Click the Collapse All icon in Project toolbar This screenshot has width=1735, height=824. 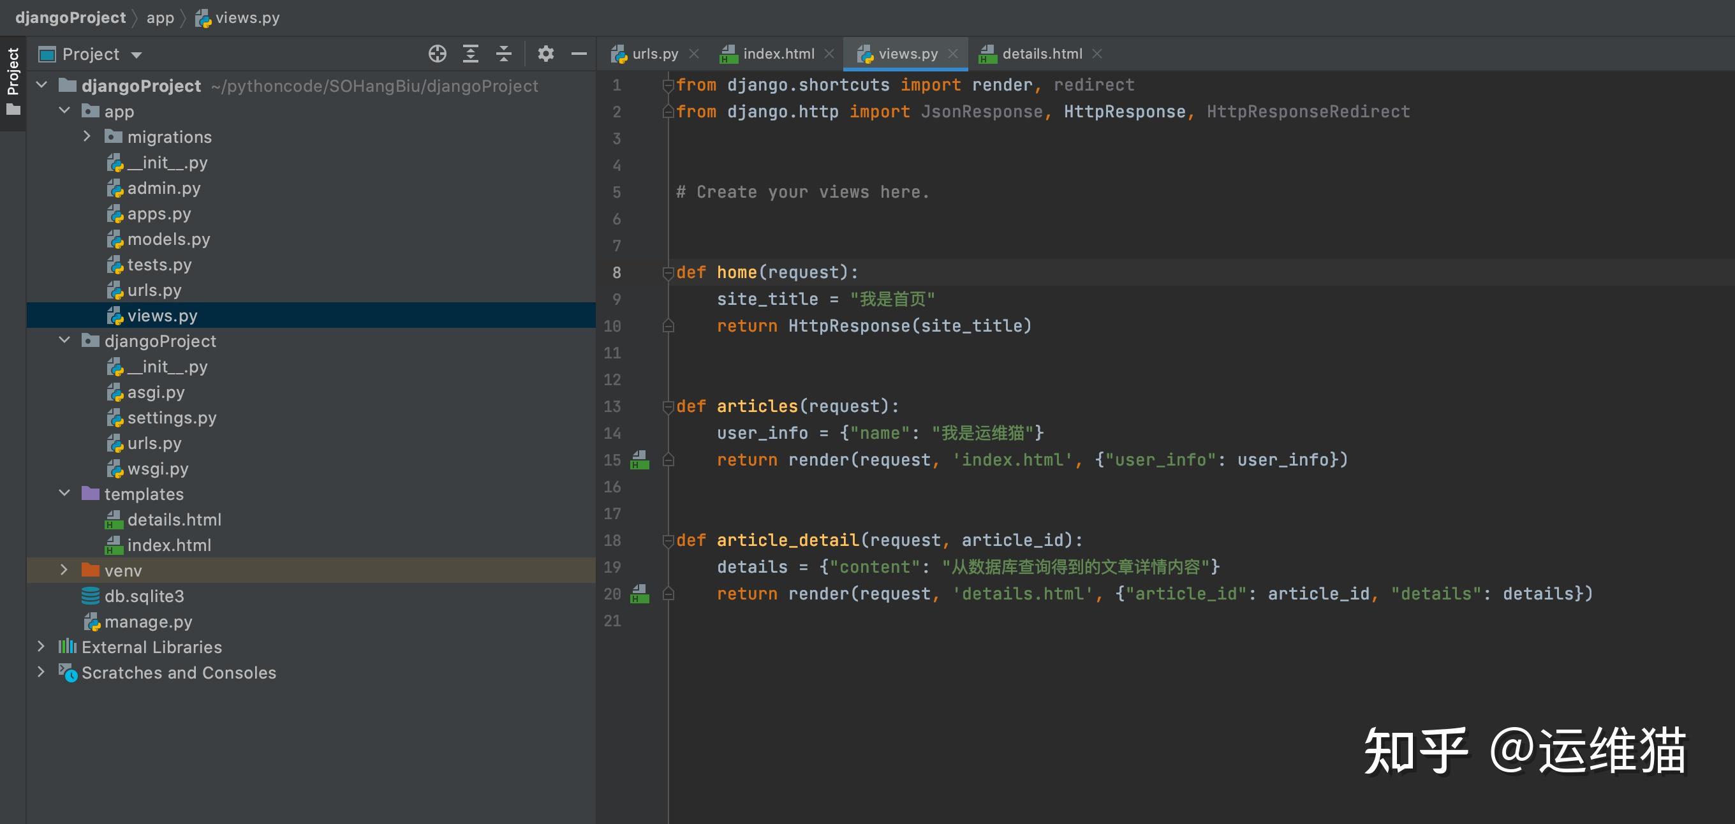504,54
